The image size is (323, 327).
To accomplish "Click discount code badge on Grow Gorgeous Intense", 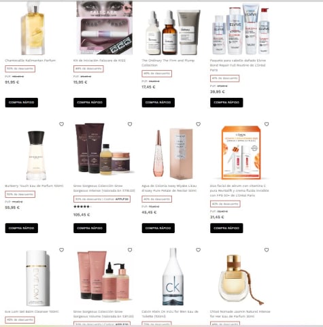I will pos(102,199).
